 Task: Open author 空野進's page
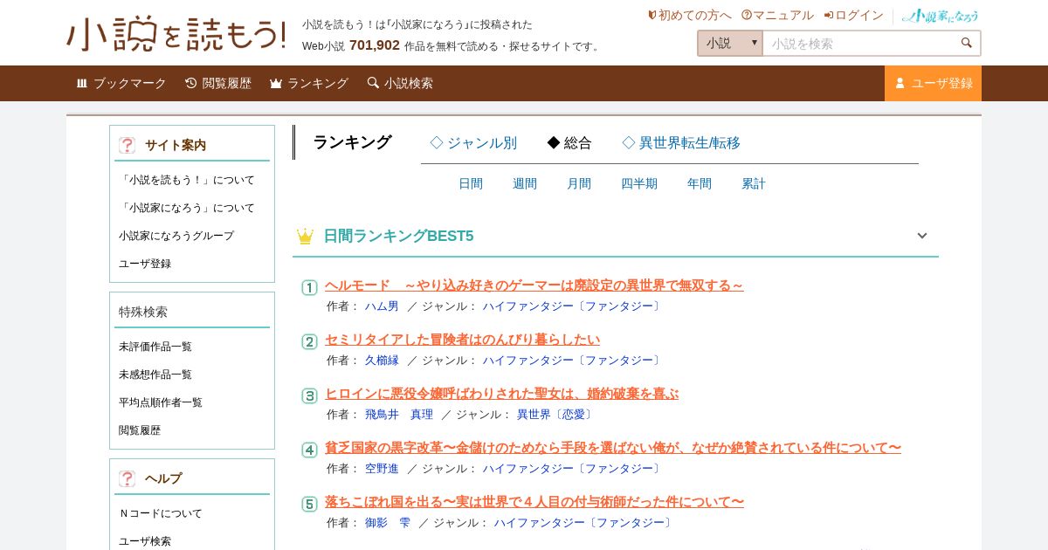coord(382,469)
